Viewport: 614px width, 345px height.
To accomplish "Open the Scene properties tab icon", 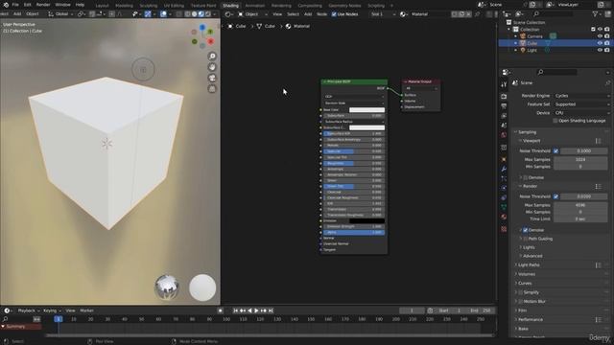I will point(504,126).
